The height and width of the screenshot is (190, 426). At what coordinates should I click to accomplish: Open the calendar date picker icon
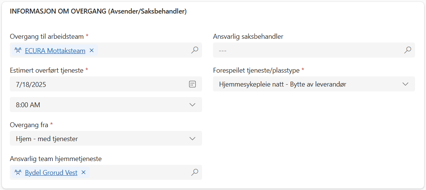pyautogui.click(x=192, y=84)
